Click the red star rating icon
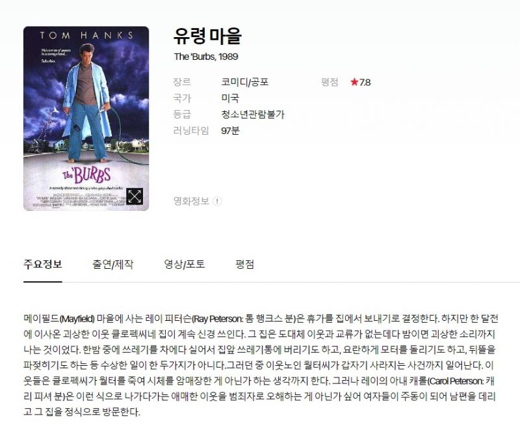 click(354, 82)
